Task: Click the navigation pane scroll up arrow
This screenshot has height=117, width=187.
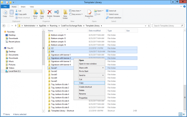Action: point(43,30)
